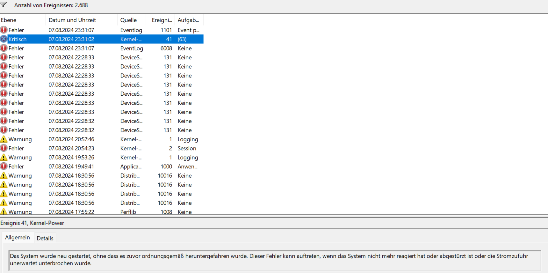This screenshot has width=548, height=273.
Task: Click the Anzahl von Ereignissen: 2.688 label
Action: [51, 5]
